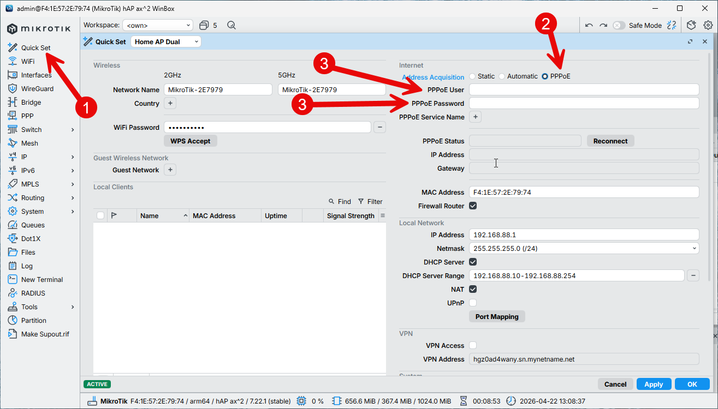Open the Queues icon in sidebar

coord(12,225)
